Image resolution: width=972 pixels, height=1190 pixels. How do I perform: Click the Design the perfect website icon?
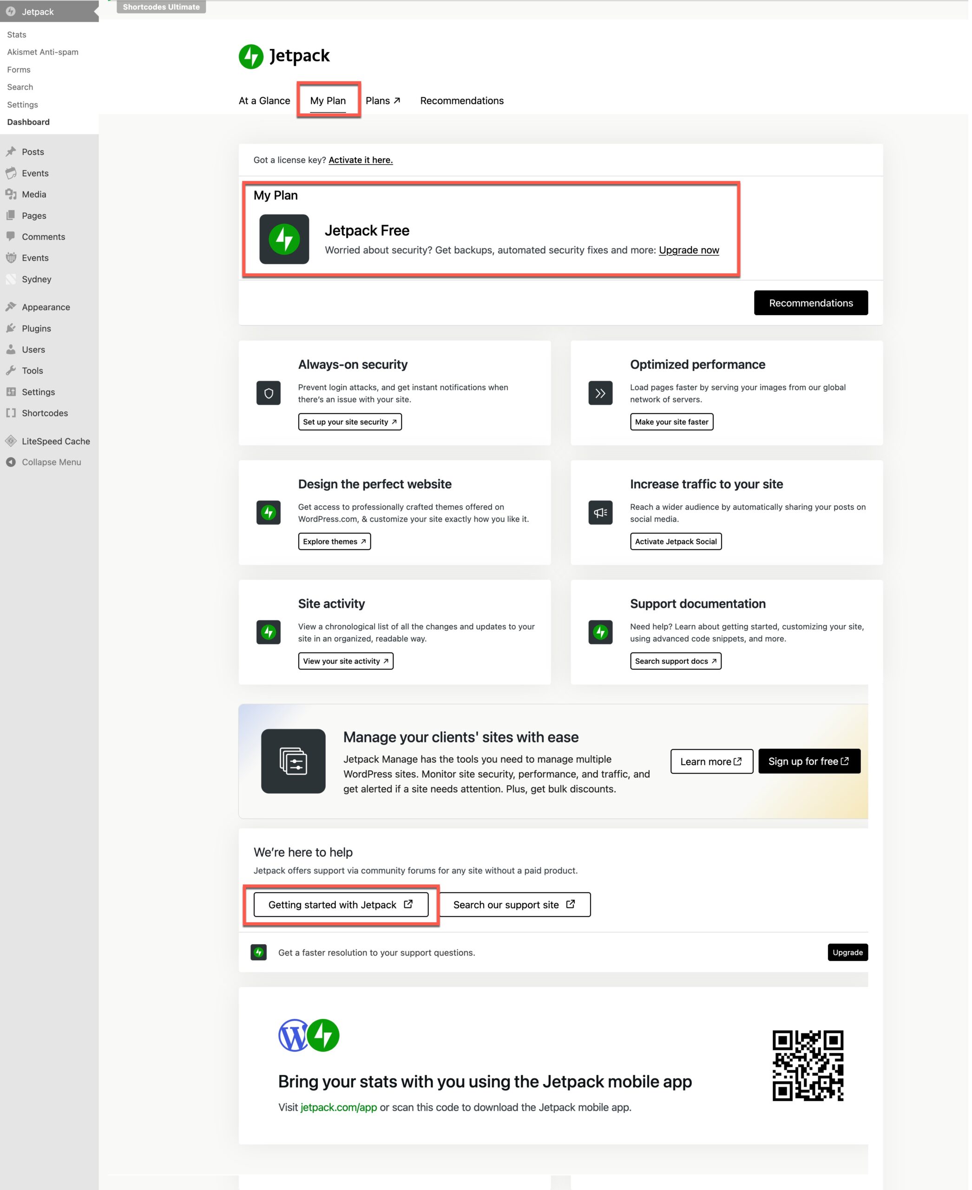coord(269,514)
